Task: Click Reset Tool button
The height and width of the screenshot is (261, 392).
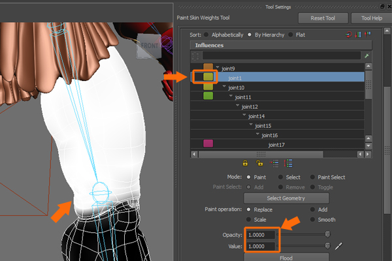Action: click(x=323, y=18)
